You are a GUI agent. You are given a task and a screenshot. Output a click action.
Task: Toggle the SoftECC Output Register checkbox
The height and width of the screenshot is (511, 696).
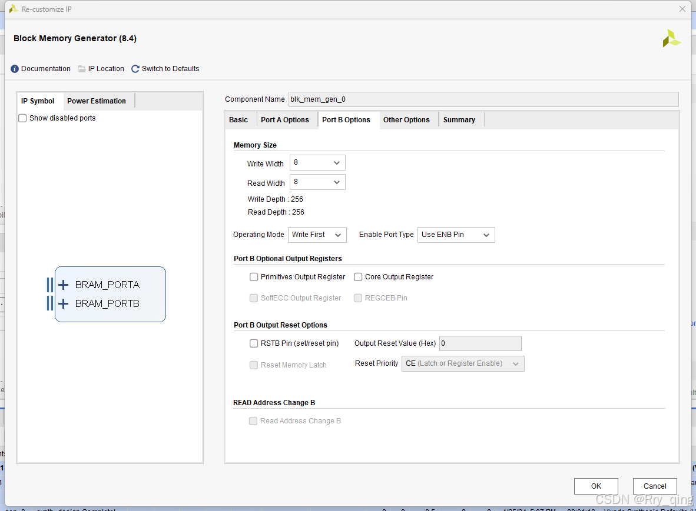[x=254, y=298]
